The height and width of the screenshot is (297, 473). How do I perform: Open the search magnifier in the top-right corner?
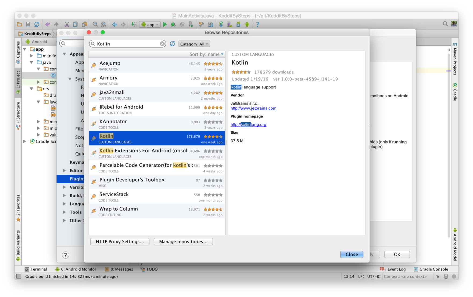[x=445, y=24]
